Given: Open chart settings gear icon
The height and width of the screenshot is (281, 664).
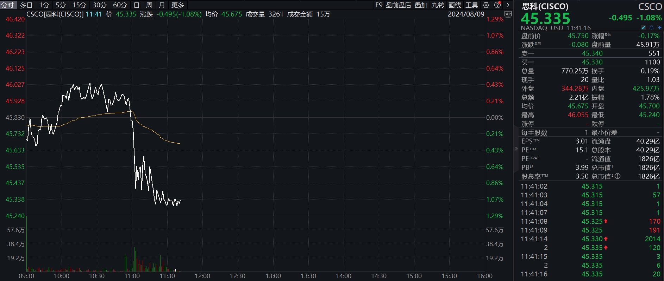Looking at the screenshot, I should [x=486, y=5].
